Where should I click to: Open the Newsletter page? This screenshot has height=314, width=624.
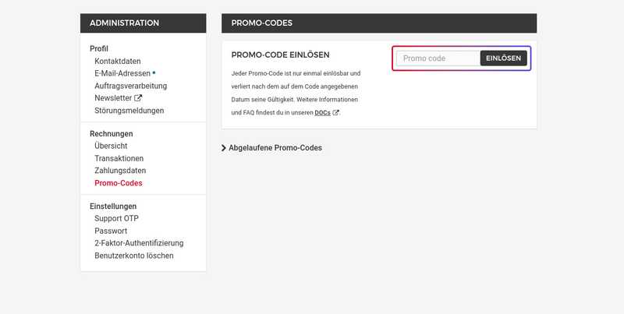[113, 98]
